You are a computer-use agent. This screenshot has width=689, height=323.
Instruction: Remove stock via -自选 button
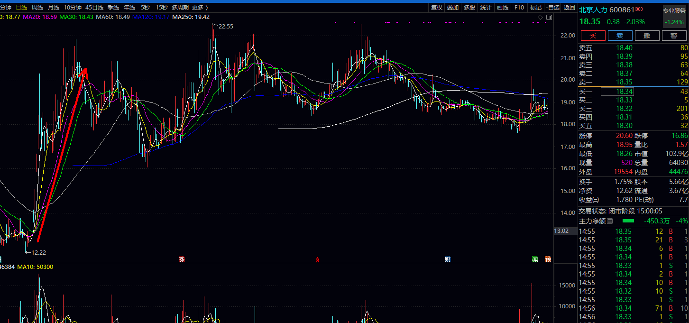pyautogui.click(x=553, y=8)
